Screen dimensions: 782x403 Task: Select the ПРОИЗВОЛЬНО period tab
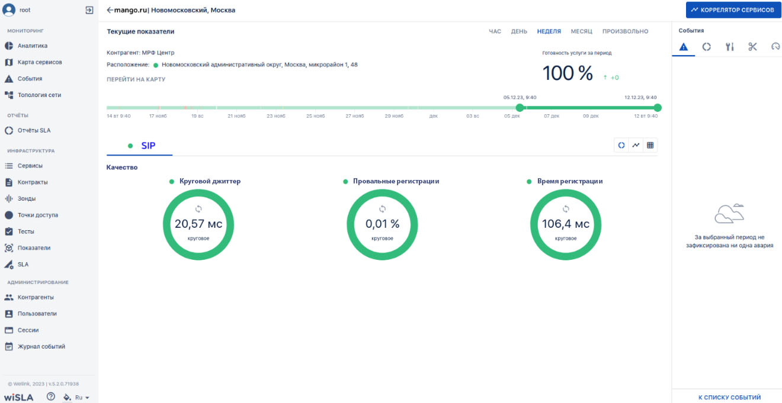625,31
